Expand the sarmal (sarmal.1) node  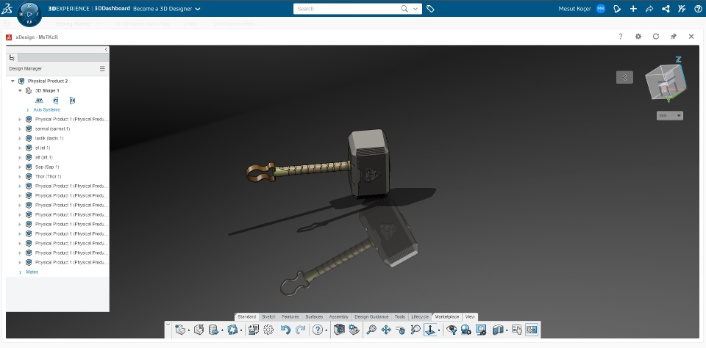pyautogui.click(x=20, y=128)
